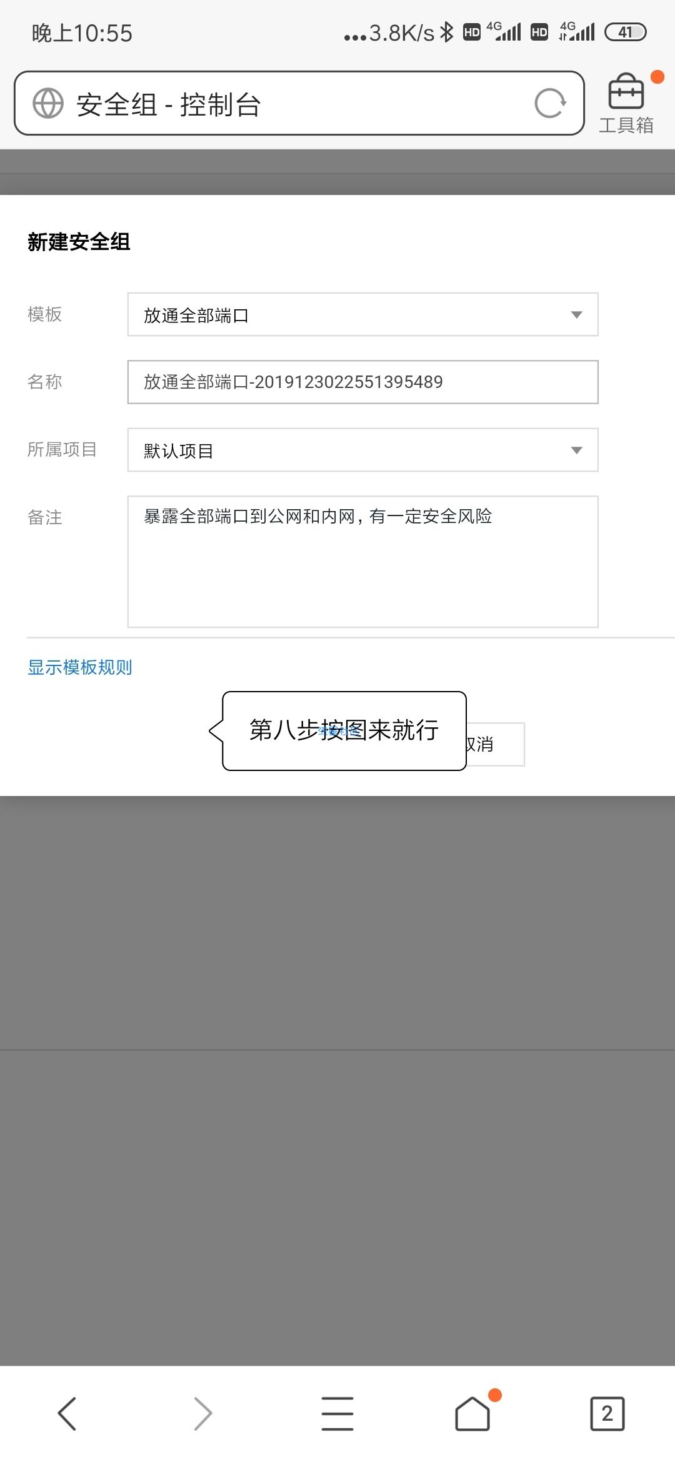Click the 取消 cancel button

[x=494, y=744]
